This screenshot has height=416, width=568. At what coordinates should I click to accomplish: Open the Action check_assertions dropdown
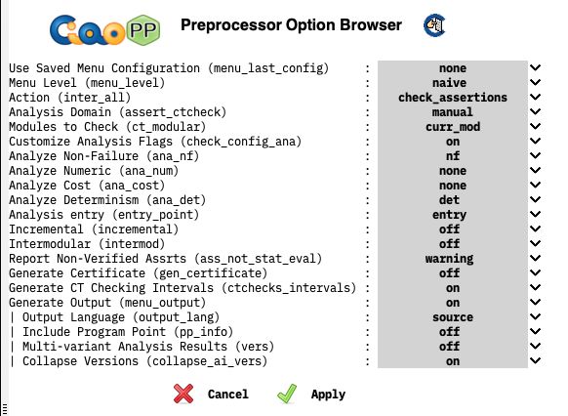(x=453, y=97)
